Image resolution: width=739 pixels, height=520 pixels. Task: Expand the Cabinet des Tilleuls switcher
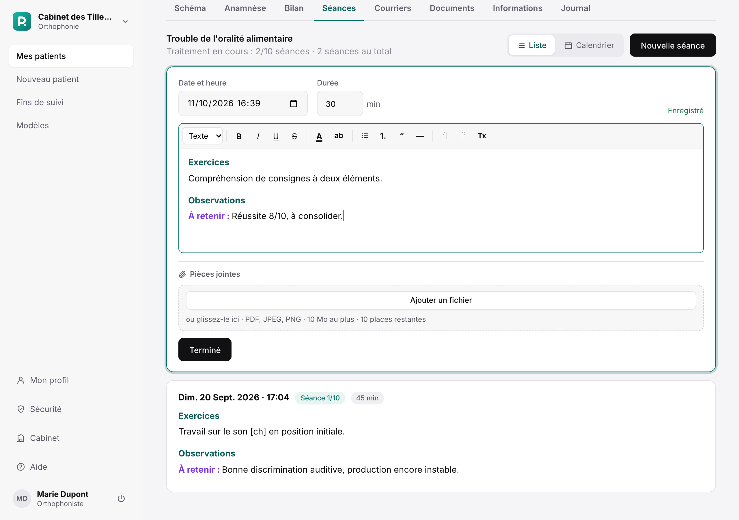[x=125, y=22]
